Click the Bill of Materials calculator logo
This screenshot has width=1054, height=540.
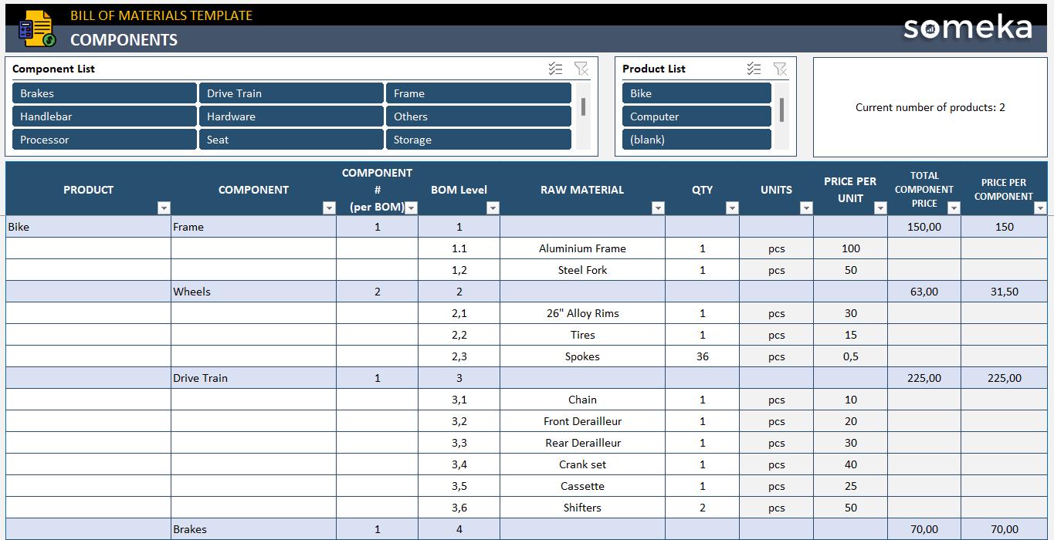pos(36,29)
